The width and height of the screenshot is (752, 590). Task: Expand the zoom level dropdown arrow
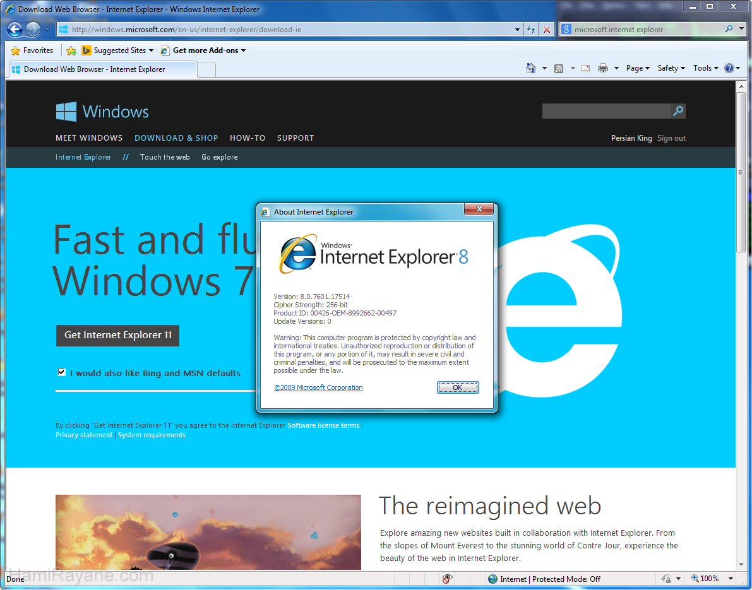coord(731,579)
